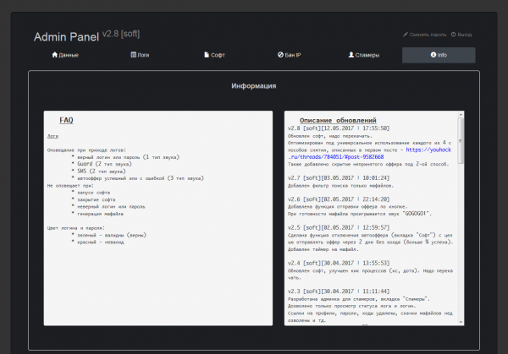
Task: Select the v2.5 [soft] 02.05.2017 changelog entry
Action: (x=338, y=226)
